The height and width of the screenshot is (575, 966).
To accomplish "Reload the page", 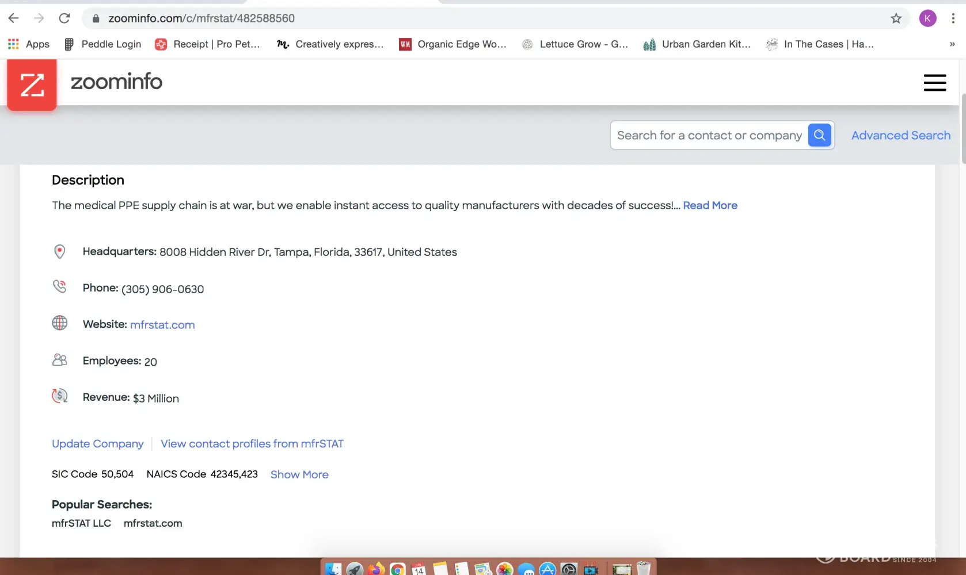I will [x=64, y=18].
